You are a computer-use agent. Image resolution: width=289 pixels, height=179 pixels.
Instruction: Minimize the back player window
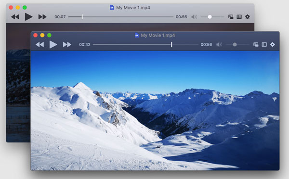tap(18, 8)
